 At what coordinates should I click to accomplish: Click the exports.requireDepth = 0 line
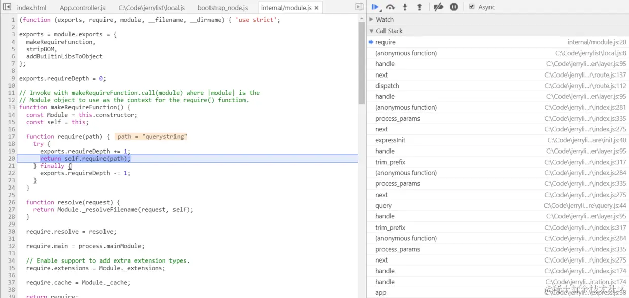point(62,79)
